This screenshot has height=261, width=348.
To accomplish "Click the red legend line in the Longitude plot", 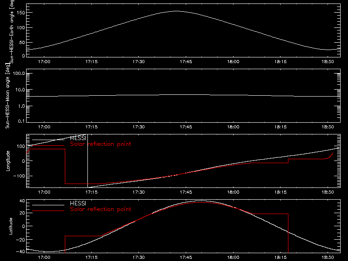I will (x=48, y=146).
